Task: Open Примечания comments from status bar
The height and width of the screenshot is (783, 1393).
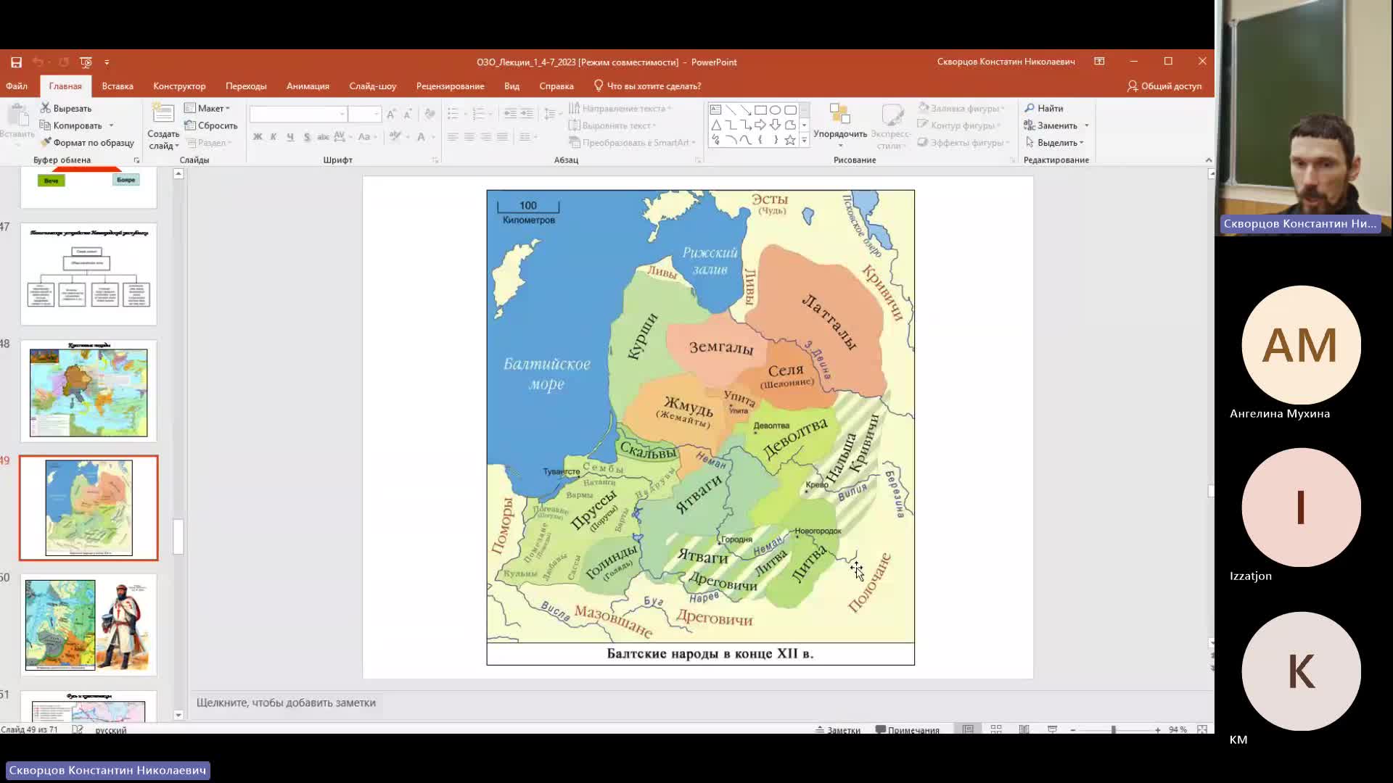Action: [x=907, y=729]
